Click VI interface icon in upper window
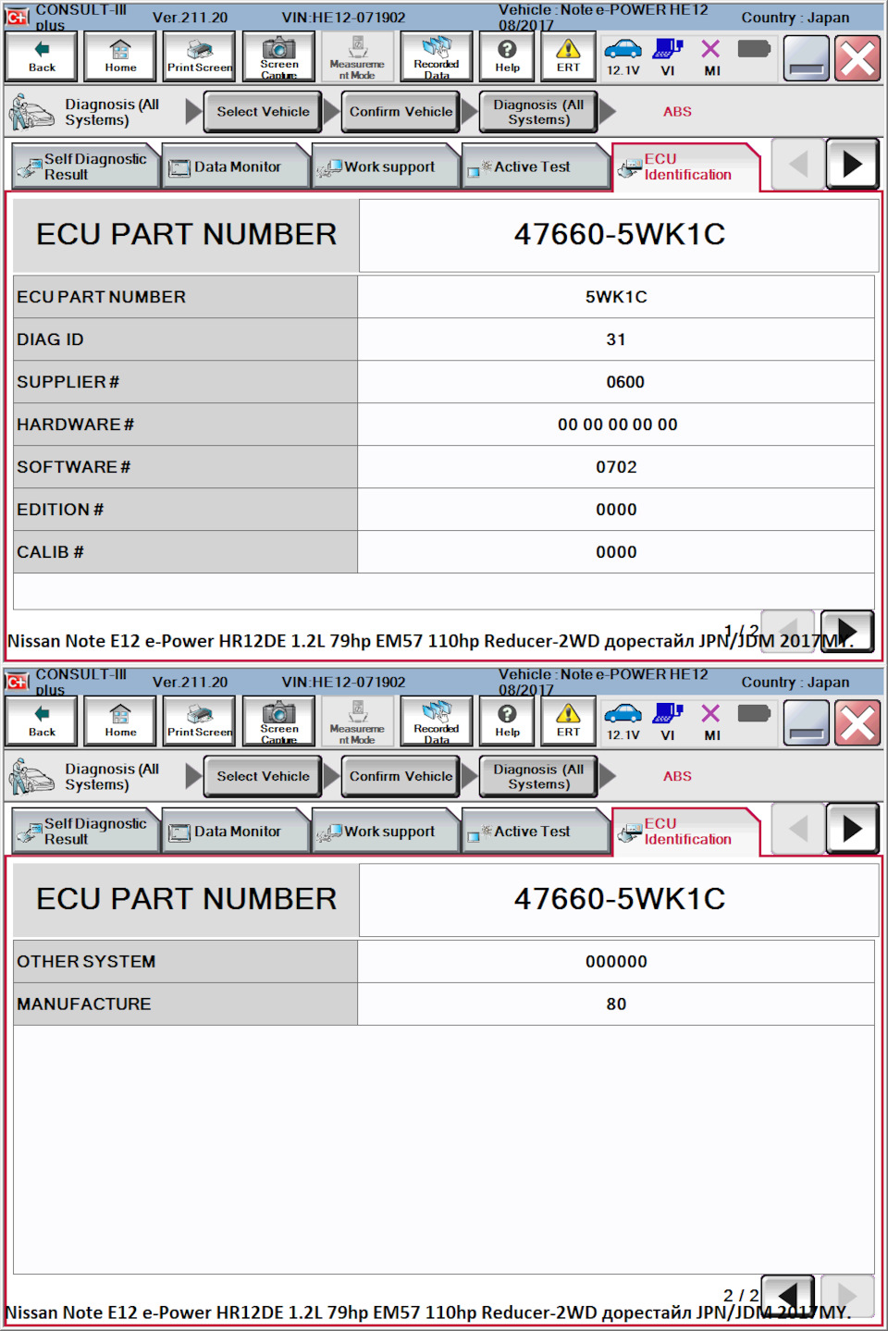The height and width of the screenshot is (1331, 888). pyautogui.click(x=668, y=56)
